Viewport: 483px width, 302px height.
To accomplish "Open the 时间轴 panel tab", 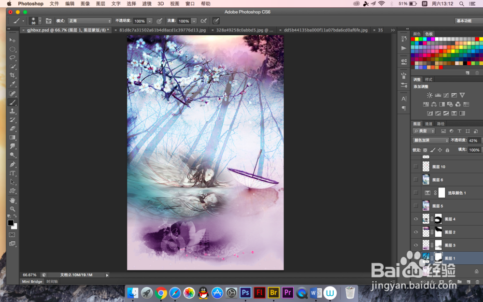I will (52, 281).
